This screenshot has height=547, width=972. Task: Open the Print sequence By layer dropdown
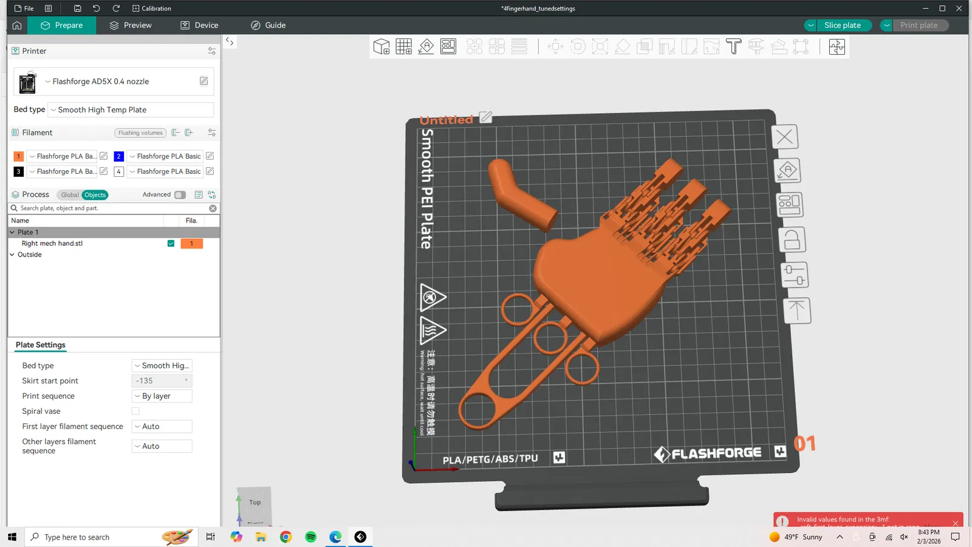click(162, 396)
